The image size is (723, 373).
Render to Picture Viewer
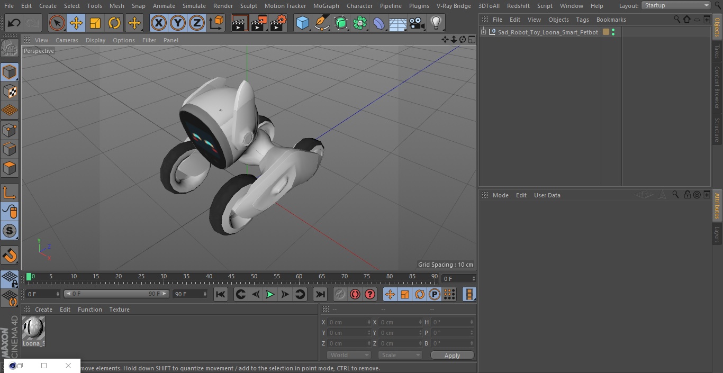[x=259, y=23]
